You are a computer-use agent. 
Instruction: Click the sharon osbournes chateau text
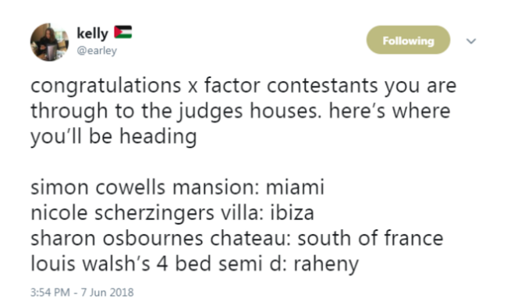click(161, 239)
